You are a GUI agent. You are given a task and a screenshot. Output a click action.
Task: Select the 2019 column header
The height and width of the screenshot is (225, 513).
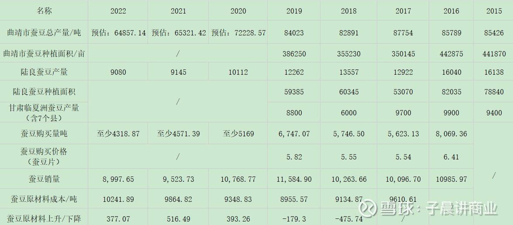[294, 11]
